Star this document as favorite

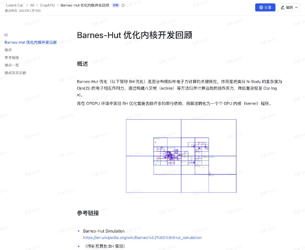[123, 5]
